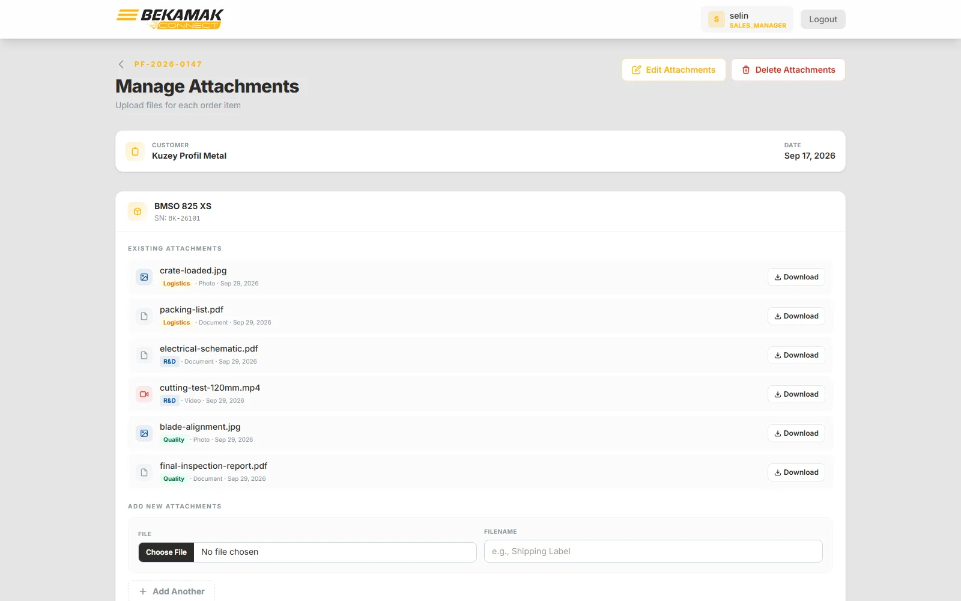Viewport: 961px width, 601px height.
Task: Download final-inspection-report.pdf
Action: (796, 472)
